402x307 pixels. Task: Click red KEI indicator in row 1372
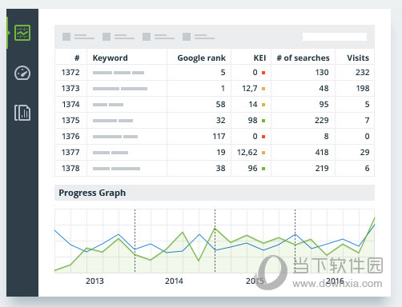(263, 73)
